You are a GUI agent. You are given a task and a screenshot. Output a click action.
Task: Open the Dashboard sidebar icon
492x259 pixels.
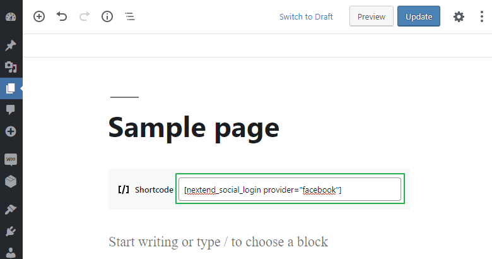[11, 16]
